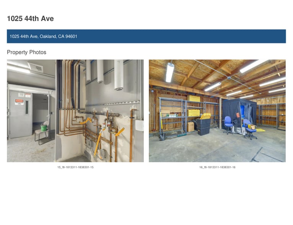The height and width of the screenshot is (225, 293).
Task: Click the 'Property Photos' section label
Action: click(26, 52)
